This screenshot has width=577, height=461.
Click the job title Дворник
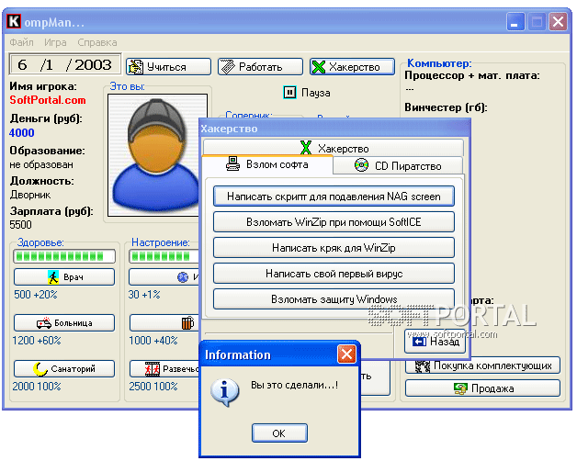tap(30, 195)
